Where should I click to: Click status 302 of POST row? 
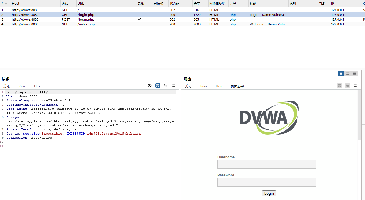[172, 19]
